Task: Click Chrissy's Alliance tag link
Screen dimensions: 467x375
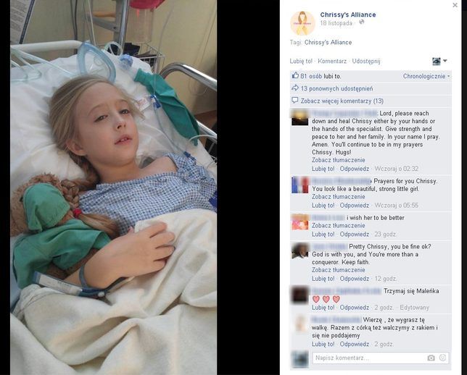Action: pos(328,43)
